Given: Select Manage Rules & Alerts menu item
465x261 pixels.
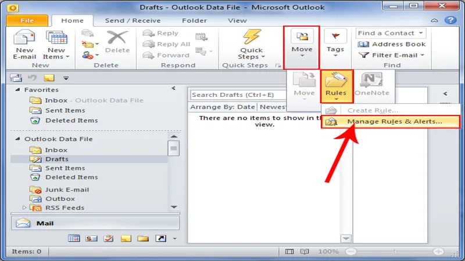Looking at the screenshot, I should coord(391,122).
